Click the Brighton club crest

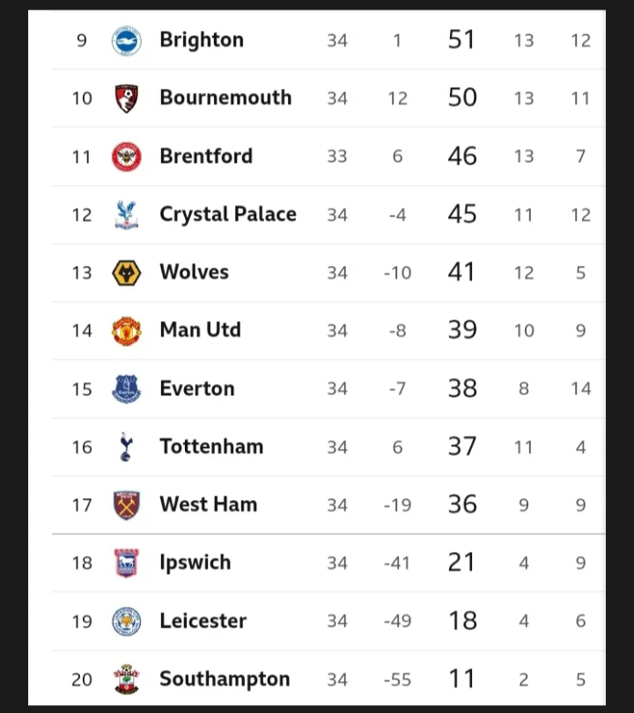pyautogui.click(x=127, y=40)
